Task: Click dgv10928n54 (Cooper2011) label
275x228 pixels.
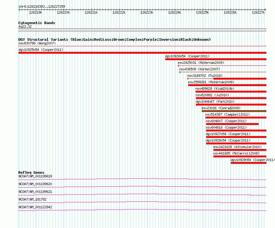Action: tap(228, 140)
